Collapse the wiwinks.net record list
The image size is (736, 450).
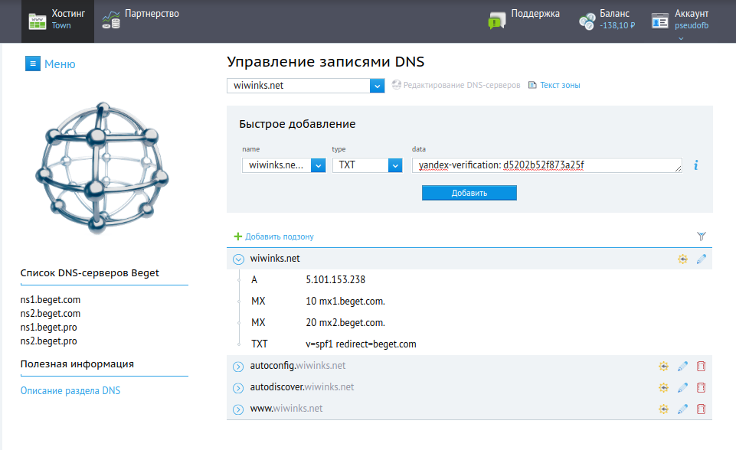click(x=238, y=259)
